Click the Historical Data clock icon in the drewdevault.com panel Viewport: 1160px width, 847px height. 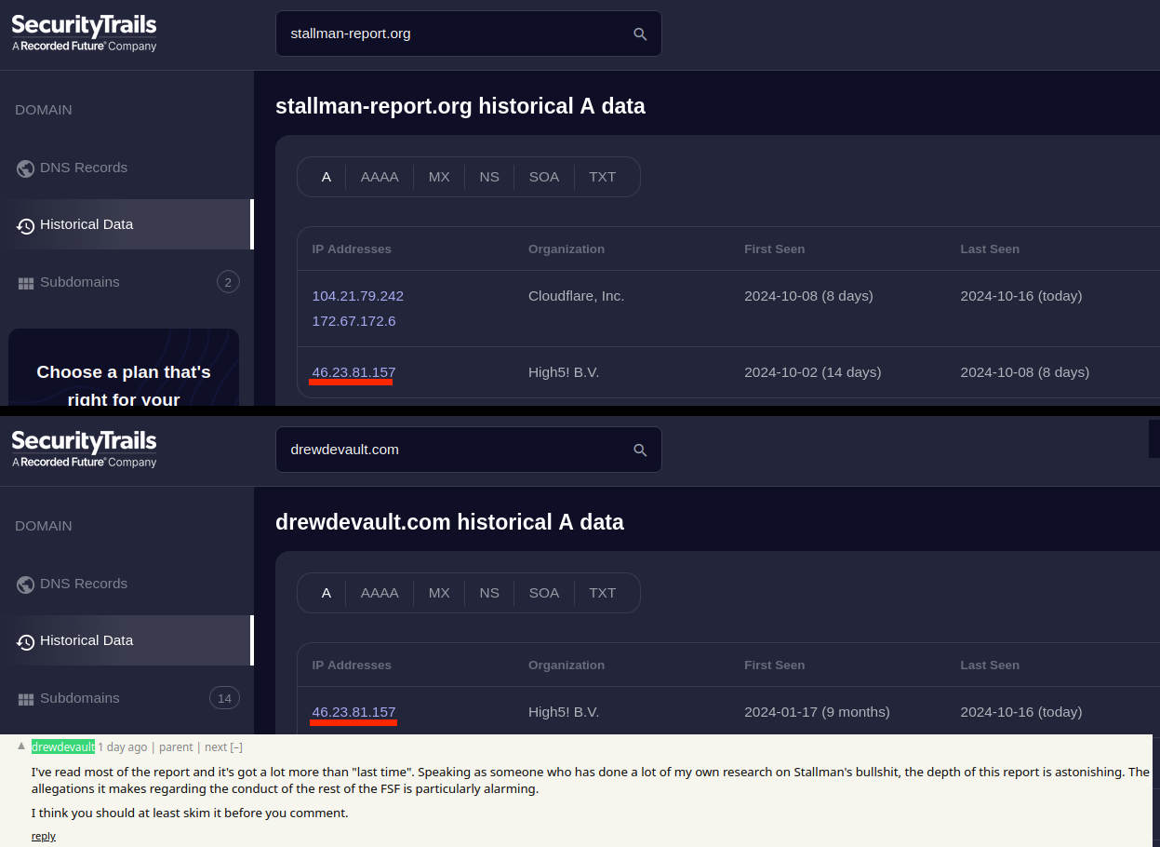pos(25,641)
